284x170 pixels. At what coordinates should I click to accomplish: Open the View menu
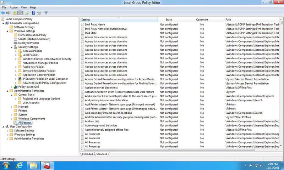tap(24, 7)
